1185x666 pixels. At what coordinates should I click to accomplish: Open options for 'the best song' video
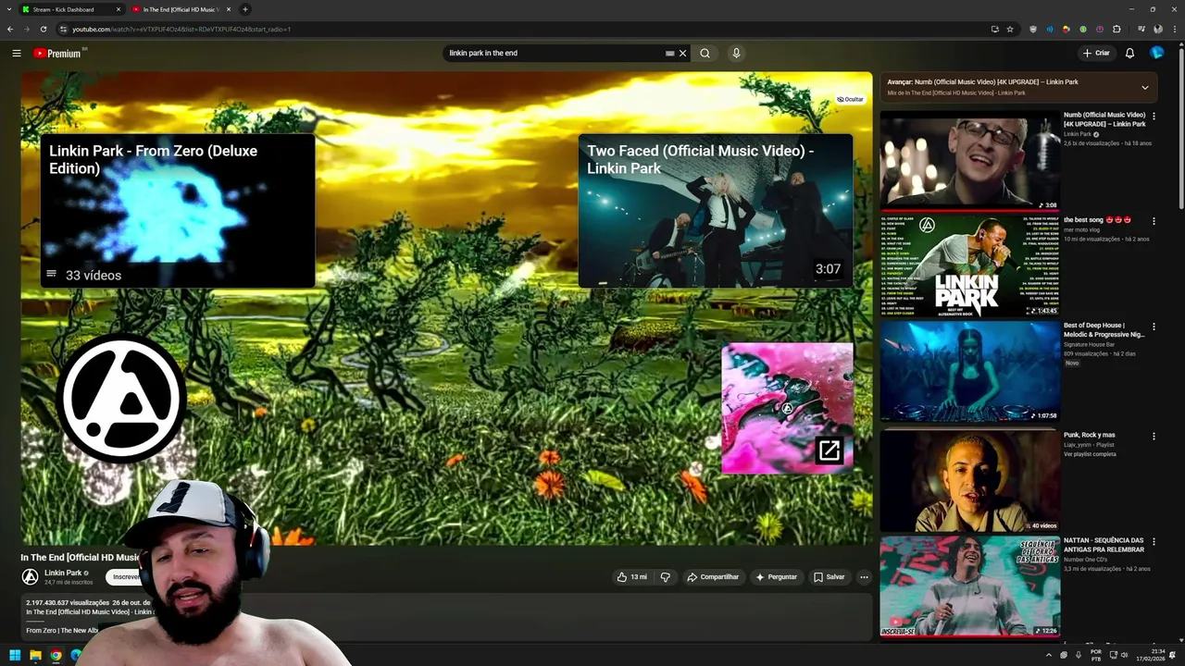1154,221
